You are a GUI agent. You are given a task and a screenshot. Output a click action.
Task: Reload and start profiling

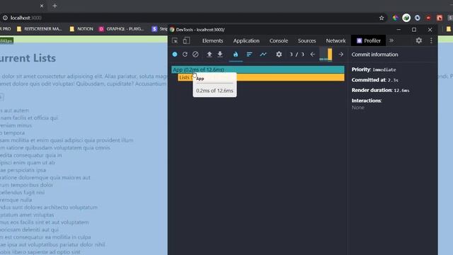tap(185, 55)
